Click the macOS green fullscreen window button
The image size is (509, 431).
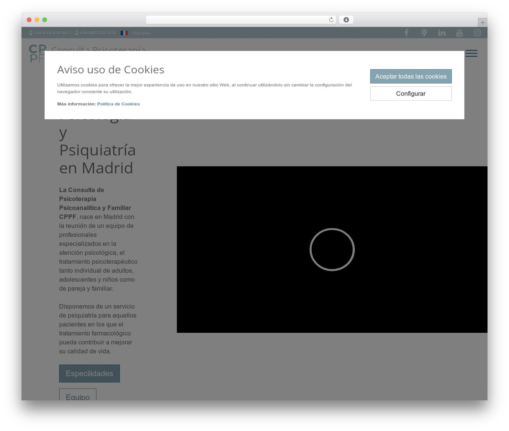(45, 20)
